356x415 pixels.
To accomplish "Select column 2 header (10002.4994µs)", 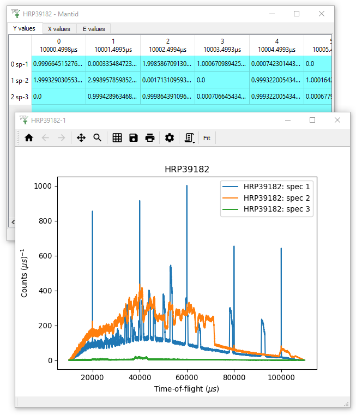I will click(167, 45).
